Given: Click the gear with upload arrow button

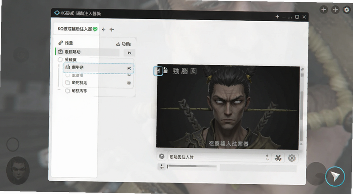Looking at the screenshot, I should pos(292,158).
